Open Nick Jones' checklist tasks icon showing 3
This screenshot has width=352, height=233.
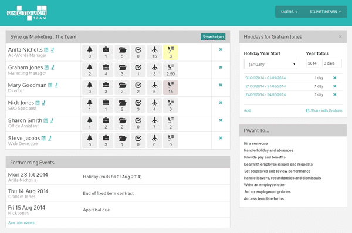click(138, 106)
